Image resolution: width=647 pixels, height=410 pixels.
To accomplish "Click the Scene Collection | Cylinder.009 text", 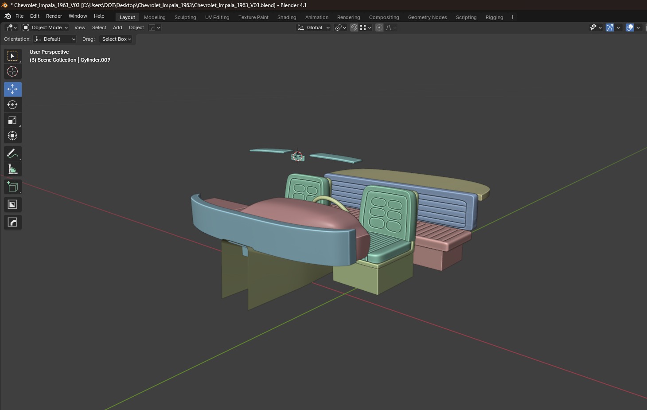I will coord(70,60).
